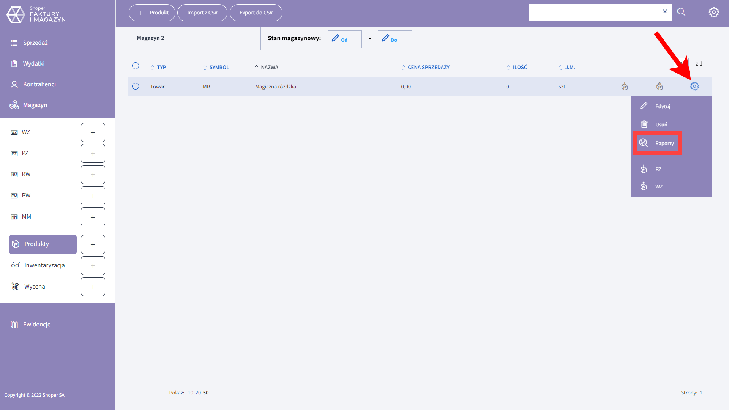Click the PZ receive icon in product row
Image resolution: width=729 pixels, height=410 pixels.
(x=624, y=87)
